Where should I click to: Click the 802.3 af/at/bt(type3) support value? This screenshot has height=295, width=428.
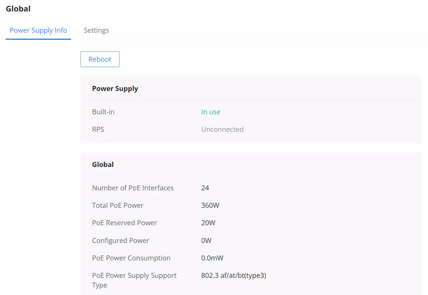tap(234, 275)
